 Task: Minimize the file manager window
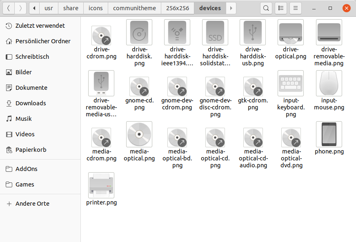pyautogui.click(x=314, y=9)
